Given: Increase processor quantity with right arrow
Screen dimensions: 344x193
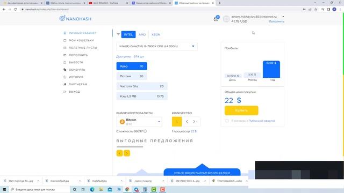Looking at the screenshot, I should (x=194, y=122).
